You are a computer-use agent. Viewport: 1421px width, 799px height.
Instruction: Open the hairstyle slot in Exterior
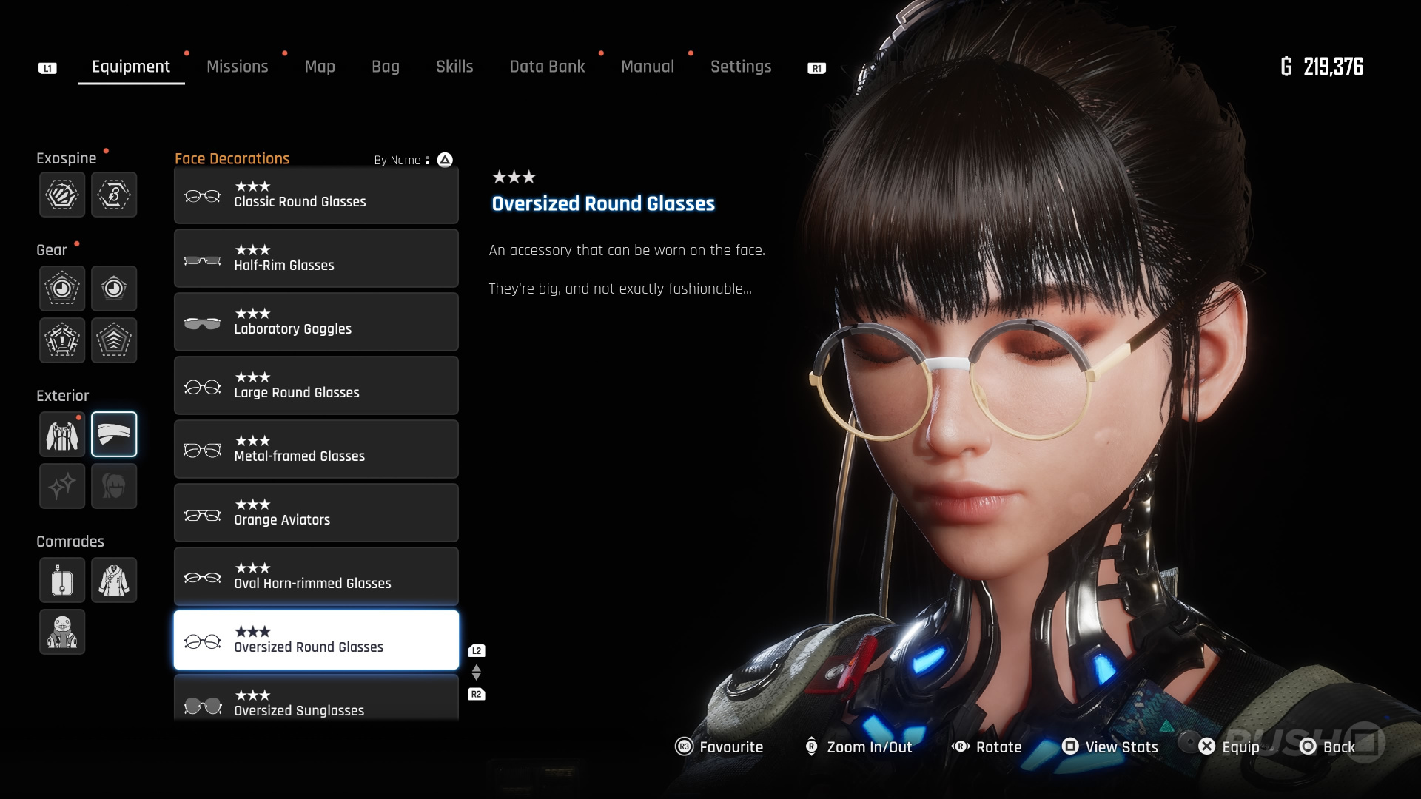[114, 486]
